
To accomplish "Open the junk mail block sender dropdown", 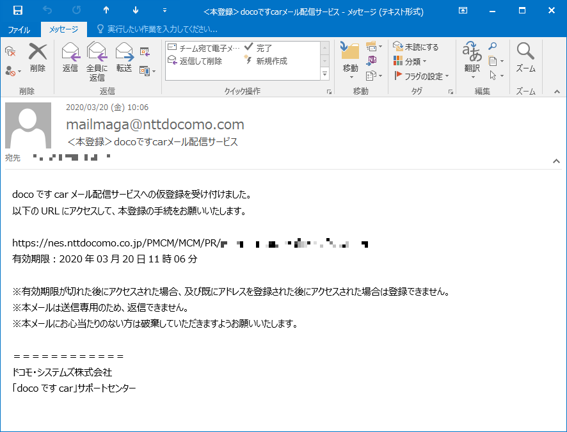I will (13, 71).
